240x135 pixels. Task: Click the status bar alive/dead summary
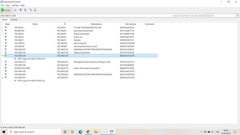coord(13,127)
